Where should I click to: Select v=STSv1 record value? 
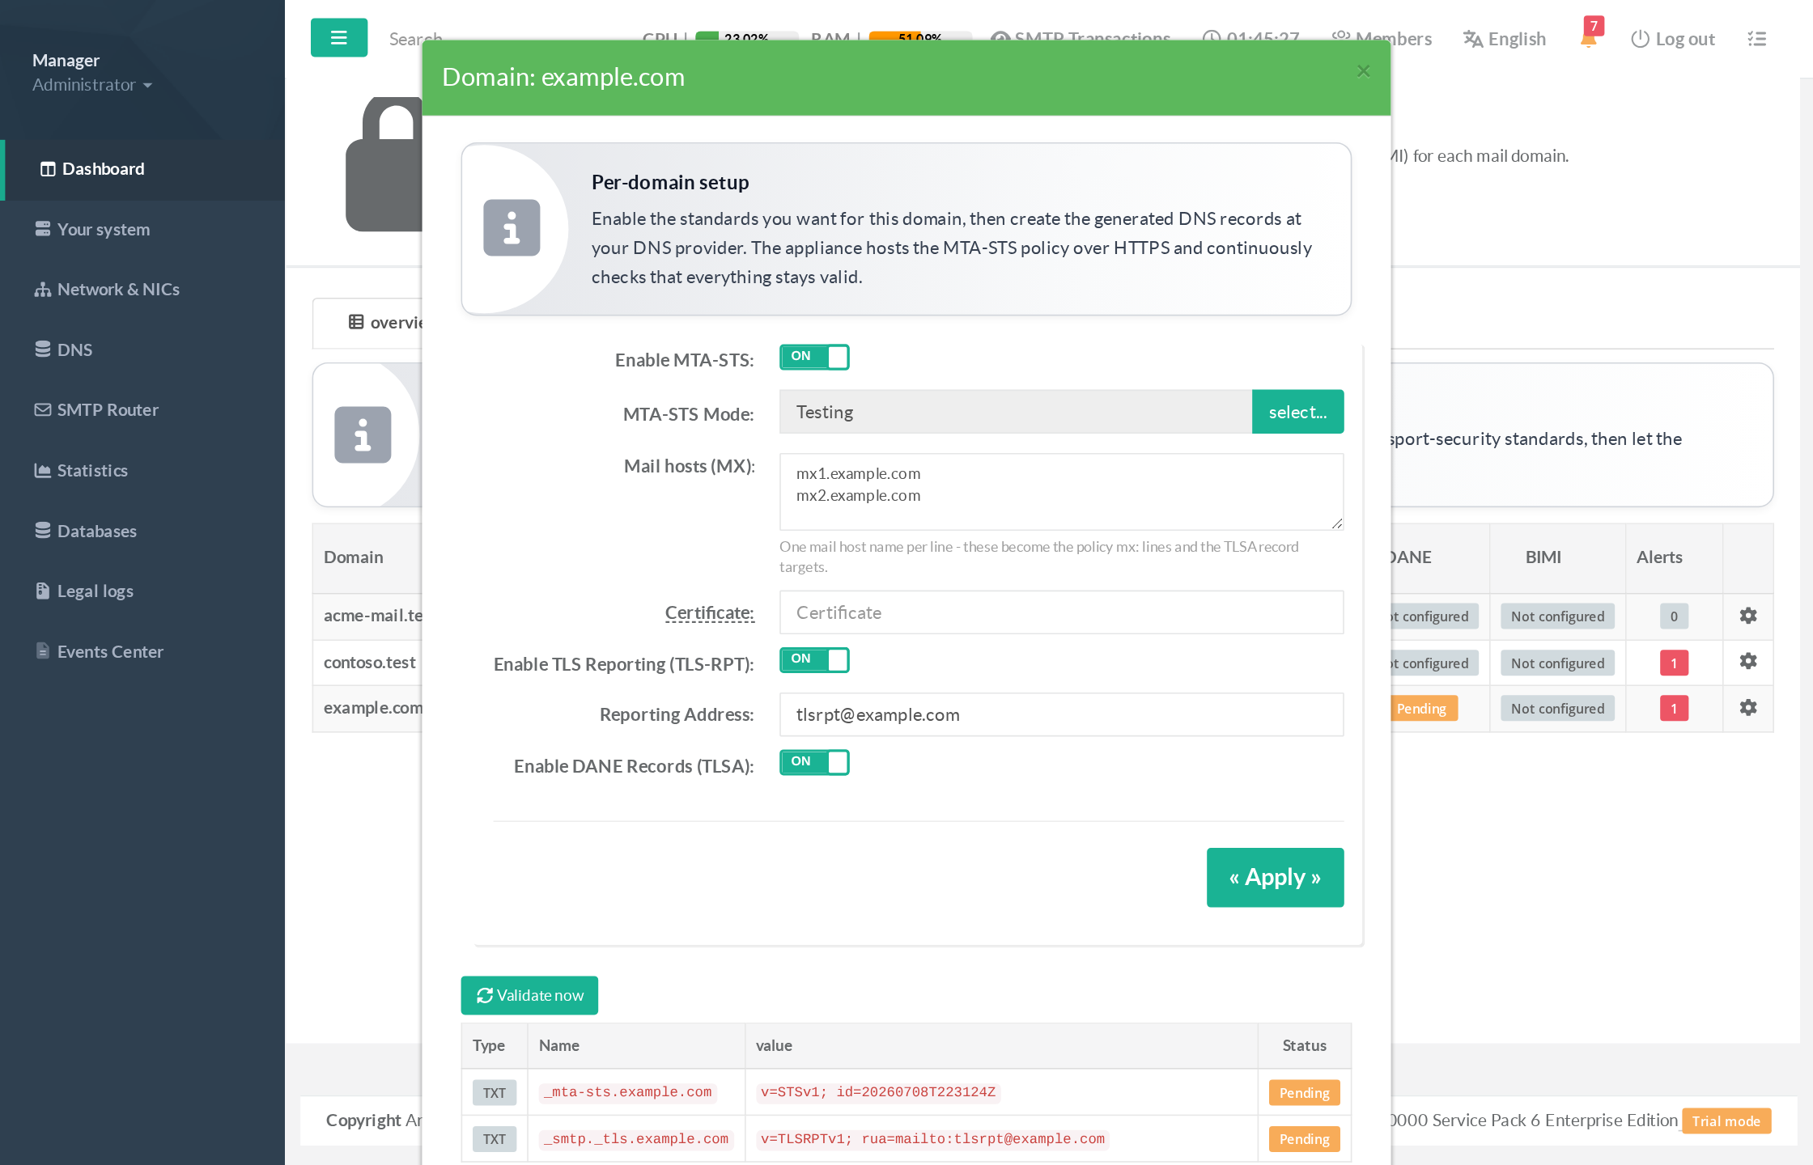click(x=878, y=1092)
